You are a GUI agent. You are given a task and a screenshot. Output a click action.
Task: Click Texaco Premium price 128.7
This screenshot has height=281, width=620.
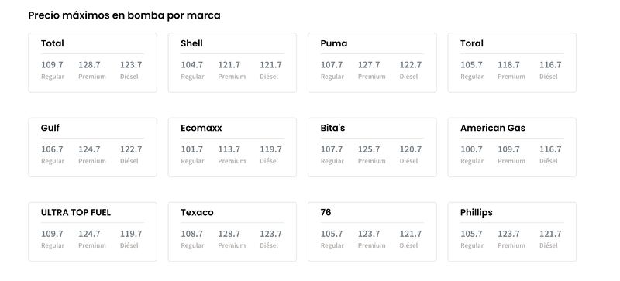click(229, 234)
